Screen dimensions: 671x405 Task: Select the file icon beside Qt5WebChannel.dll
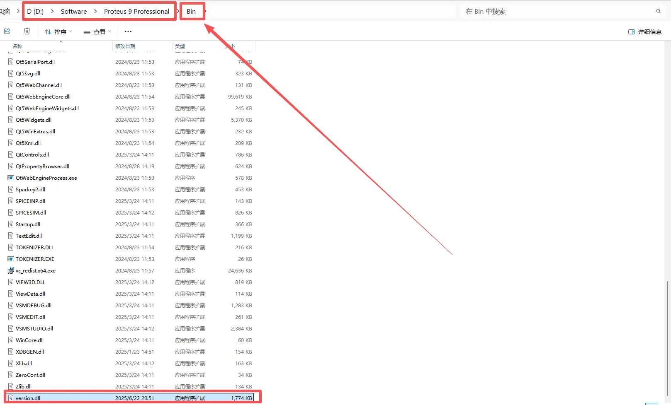[x=11, y=85]
